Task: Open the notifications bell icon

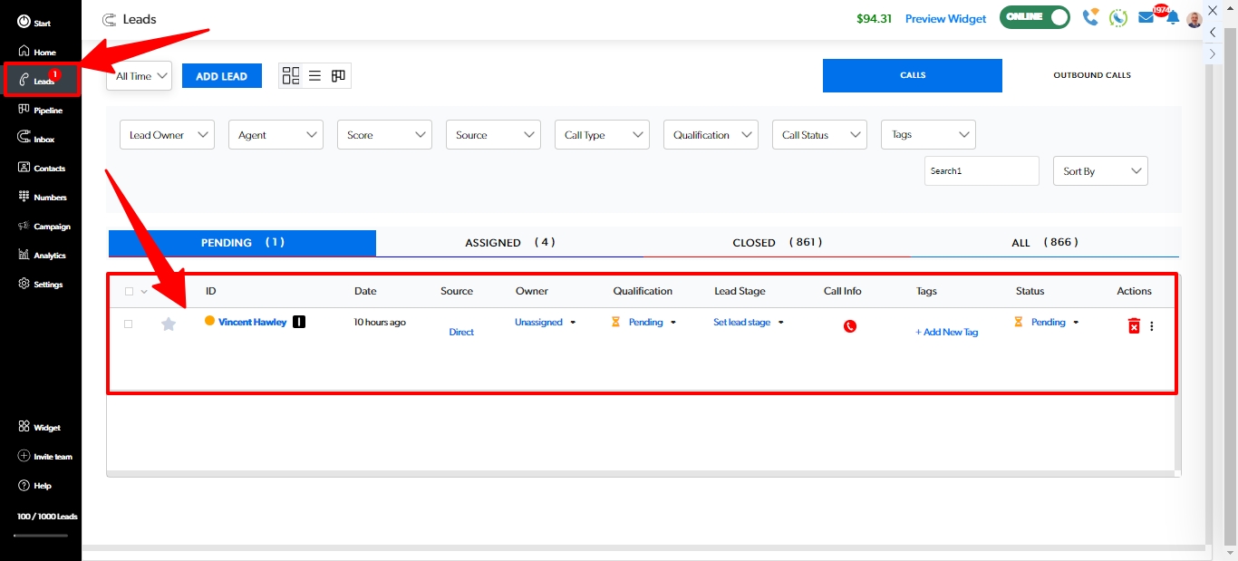Action: [1173, 18]
